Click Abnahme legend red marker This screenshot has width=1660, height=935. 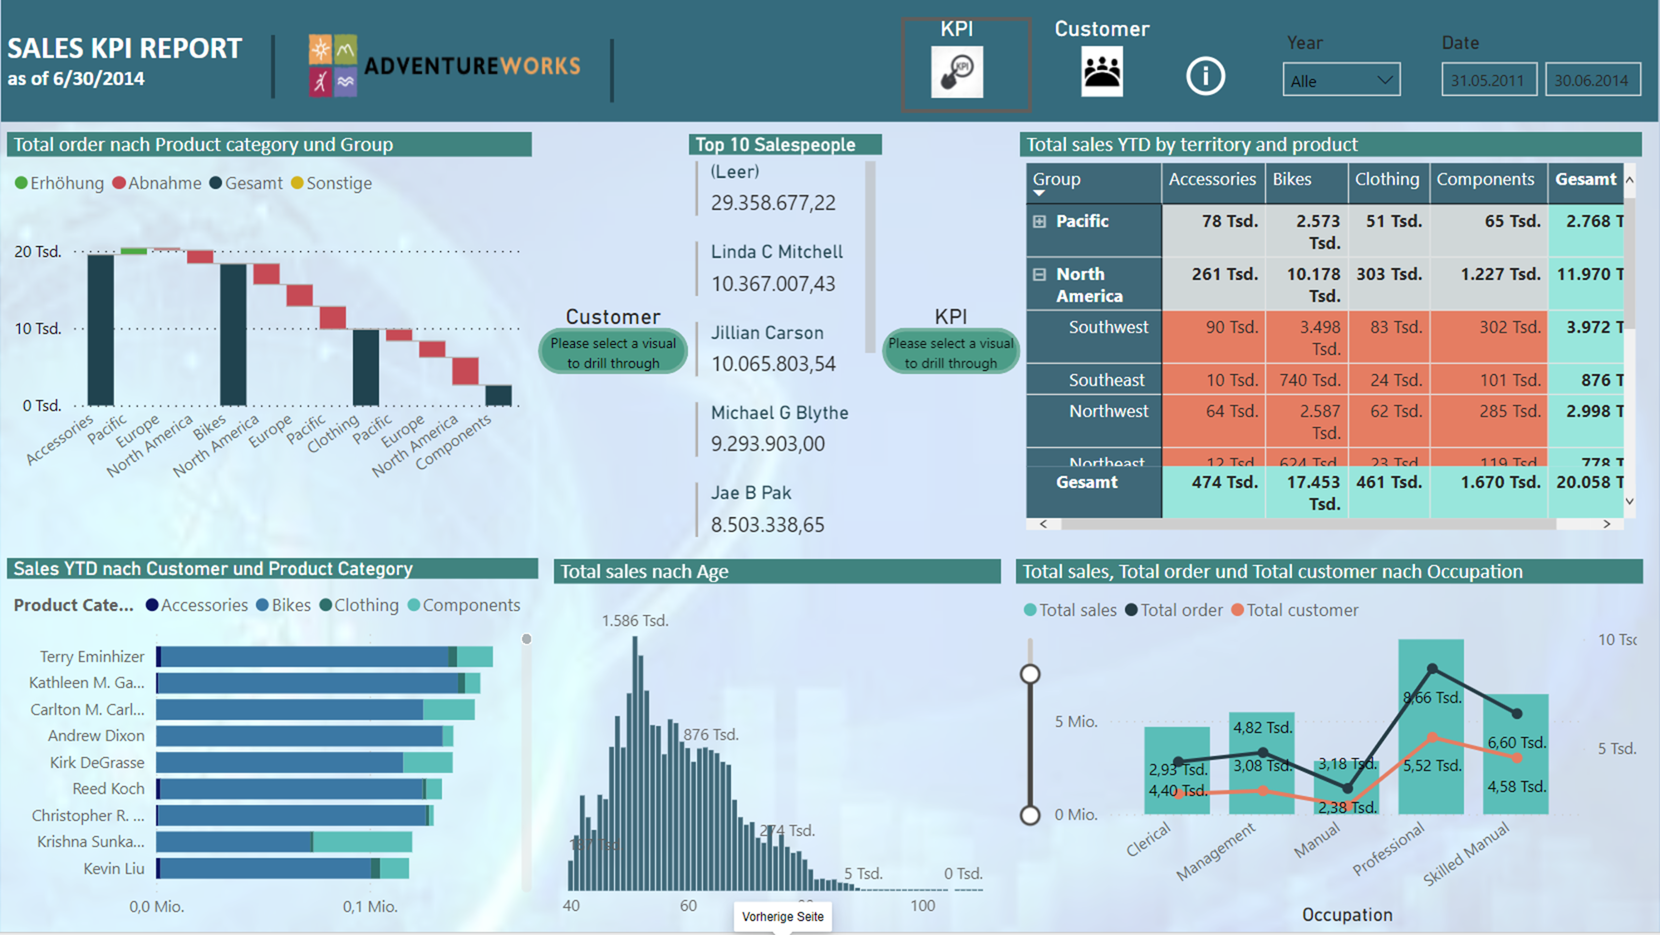point(119,183)
